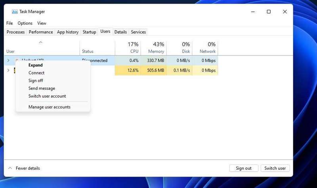Click Manage user accounts menu entry
The width and height of the screenshot is (317, 188).
[x=50, y=107]
